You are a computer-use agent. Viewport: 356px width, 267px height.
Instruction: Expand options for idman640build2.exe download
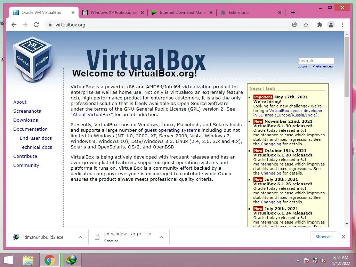(80, 237)
